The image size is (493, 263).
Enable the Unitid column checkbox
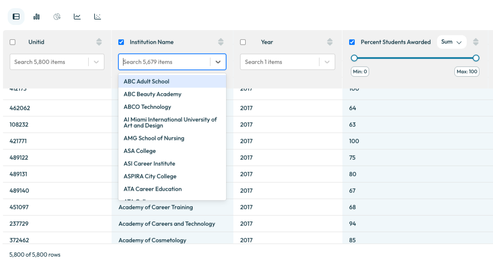12,42
